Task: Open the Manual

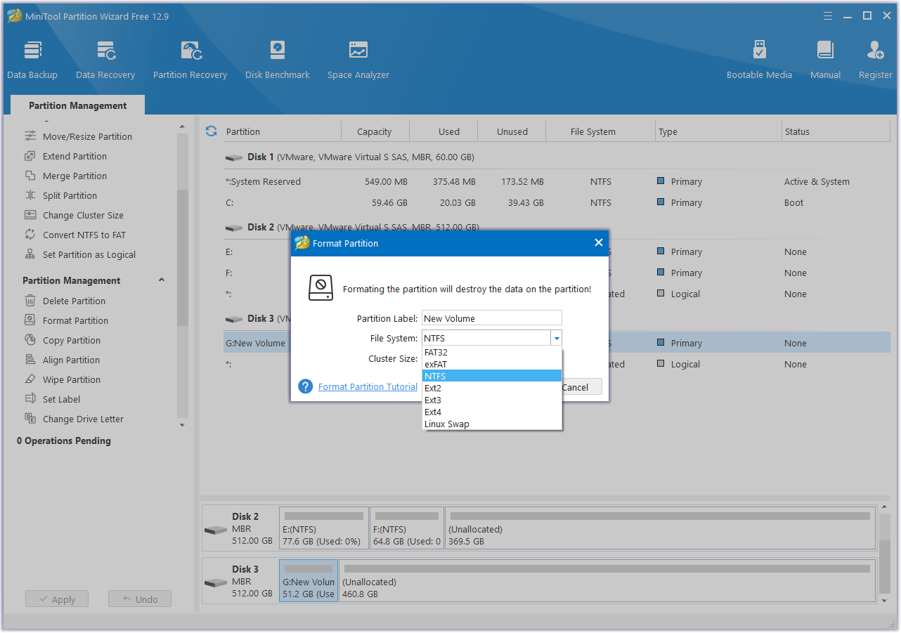Action: click(825, 60)
